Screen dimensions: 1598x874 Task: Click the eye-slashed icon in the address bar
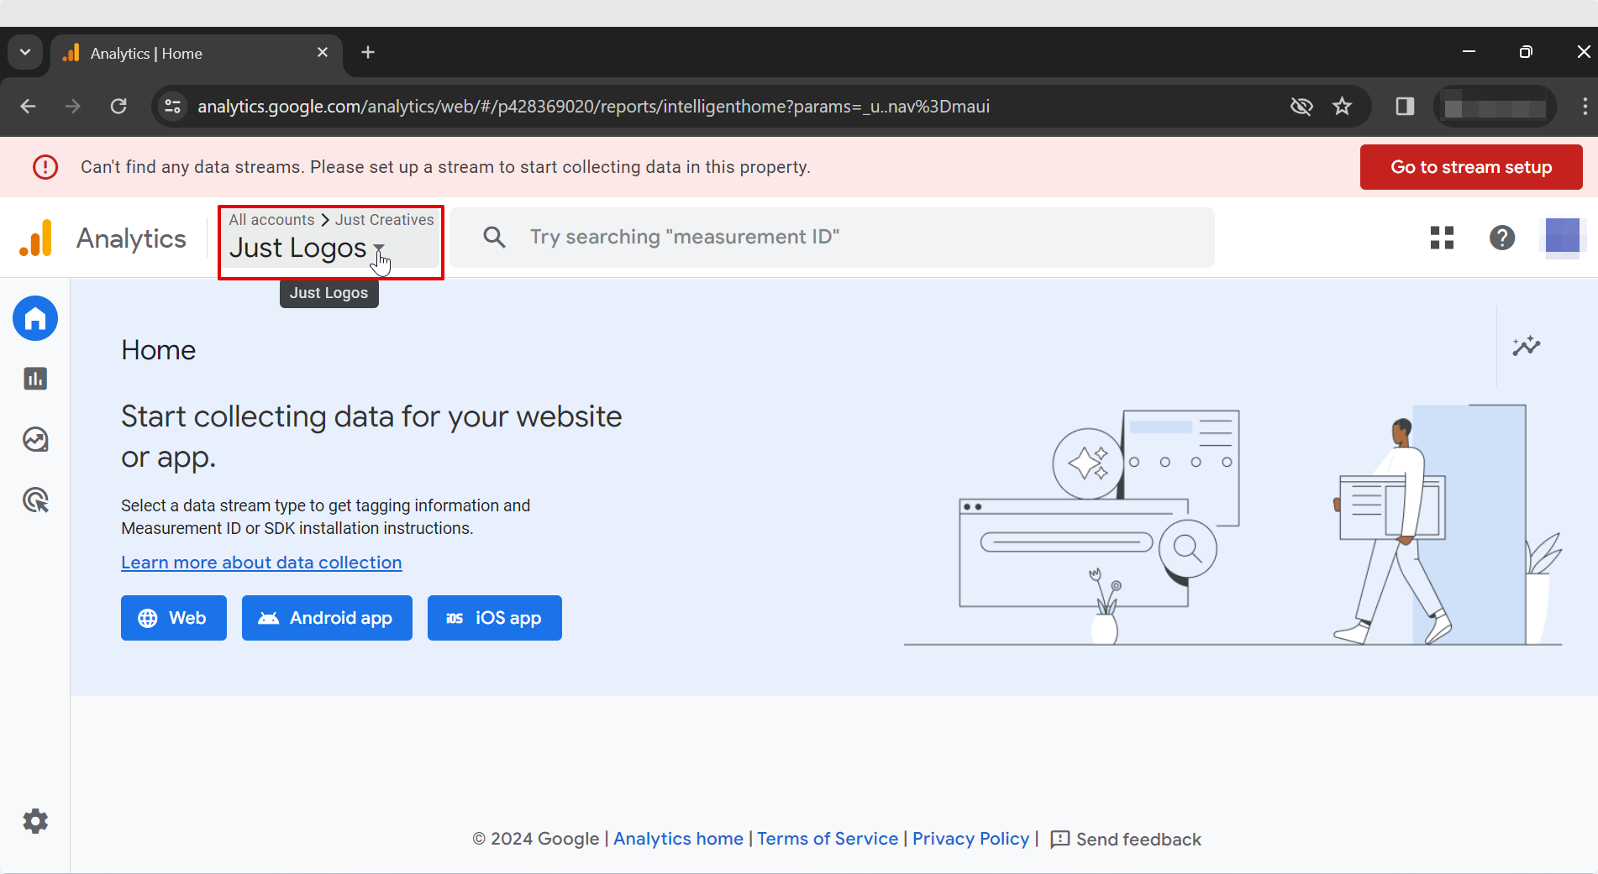(1301, 107)
